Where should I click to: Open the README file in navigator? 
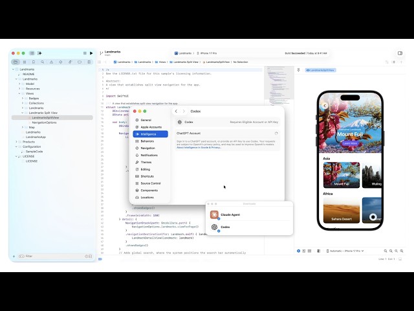click(28, 75)
